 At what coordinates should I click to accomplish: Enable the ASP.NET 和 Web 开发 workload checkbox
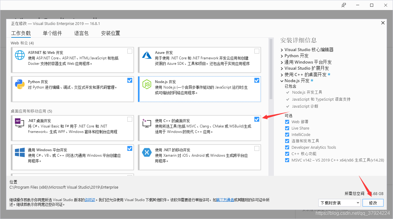tap(130, 51)
